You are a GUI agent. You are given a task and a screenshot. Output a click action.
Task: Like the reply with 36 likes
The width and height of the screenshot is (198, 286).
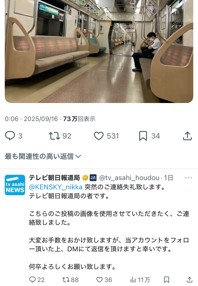pyautogui.click(x=104, y=280)
